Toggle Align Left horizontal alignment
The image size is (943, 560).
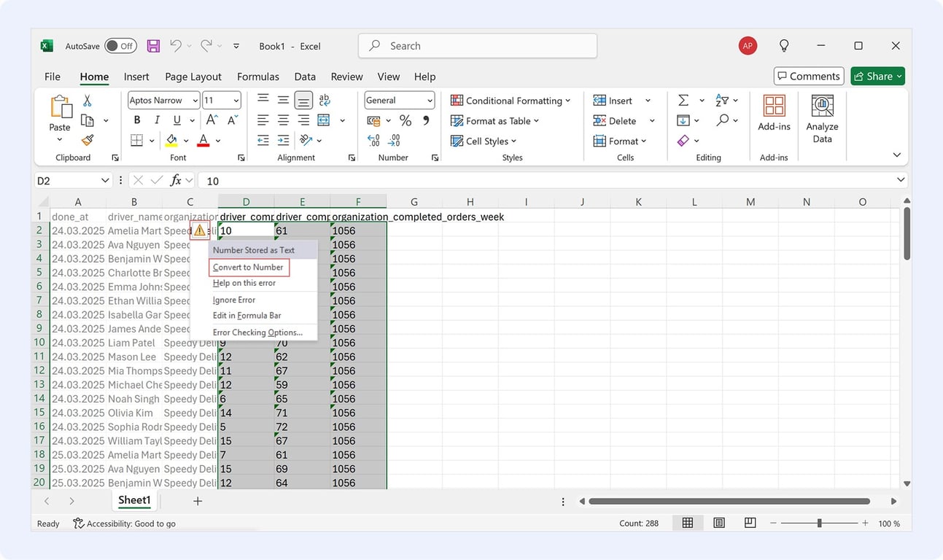coord(263,120)
